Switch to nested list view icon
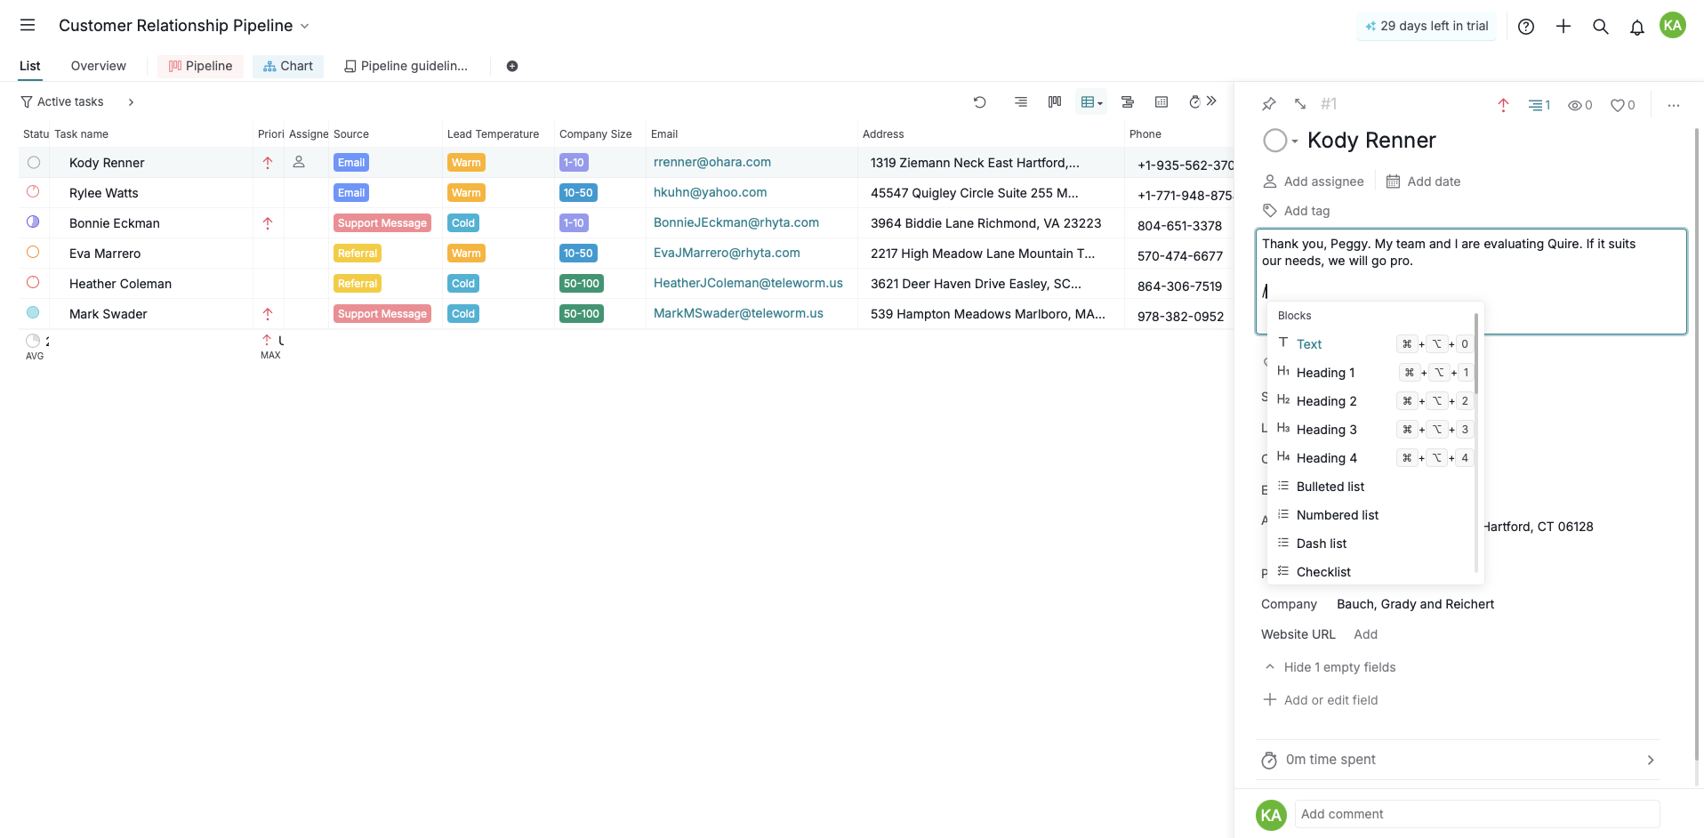The width and height of the screenshot is (1704, 838). pyautogui.click(x=1021, y=102)
